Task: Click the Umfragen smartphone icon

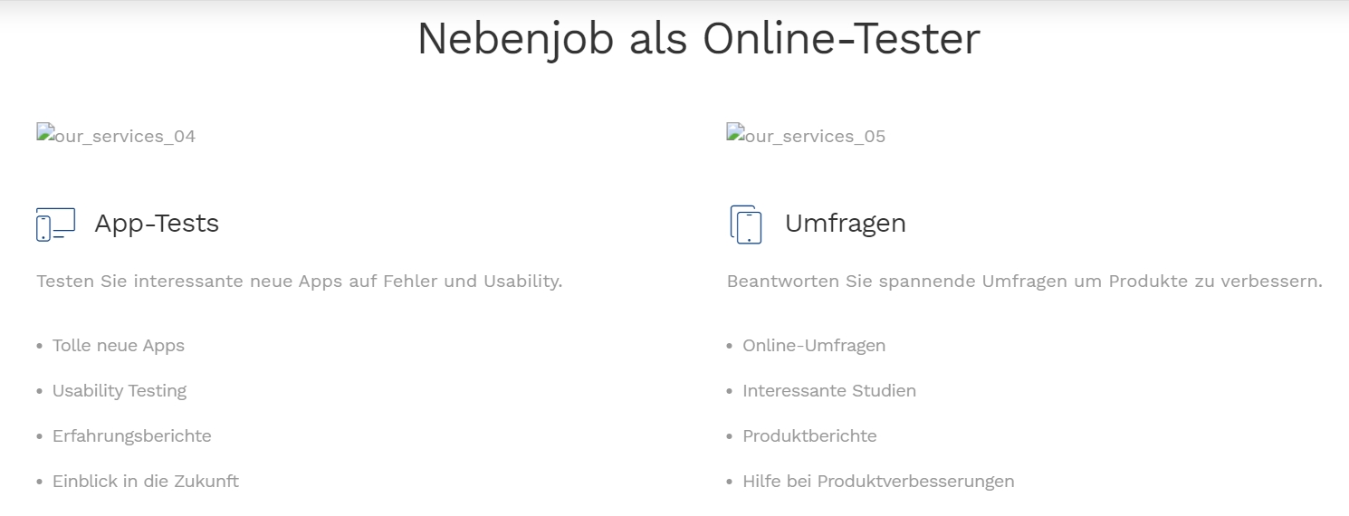Action: point(746,225)
